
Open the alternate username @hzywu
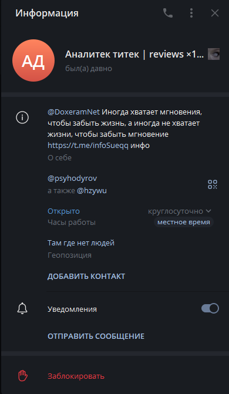coord(92,191)
